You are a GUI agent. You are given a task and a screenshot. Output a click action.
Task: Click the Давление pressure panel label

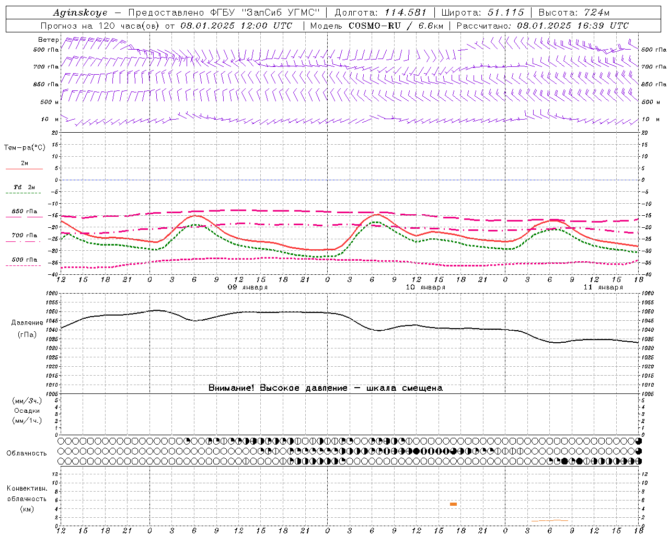click(27, 322)
